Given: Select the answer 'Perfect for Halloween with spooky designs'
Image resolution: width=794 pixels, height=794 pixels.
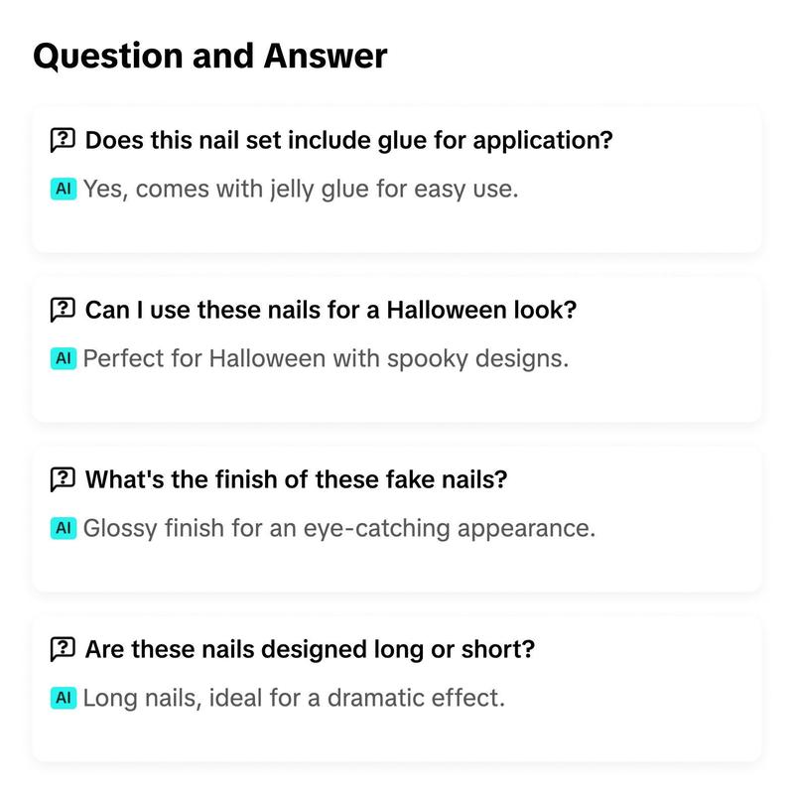Looking at the screenshot, I should pos(327,359).
